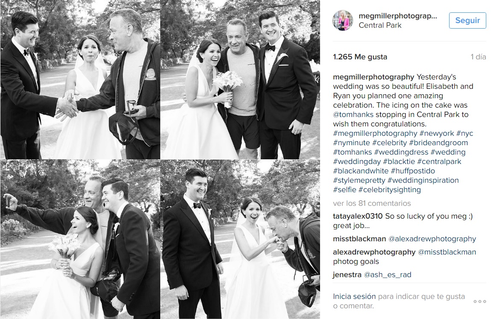Click the "Inicia sesión" login link

(354, 296)
